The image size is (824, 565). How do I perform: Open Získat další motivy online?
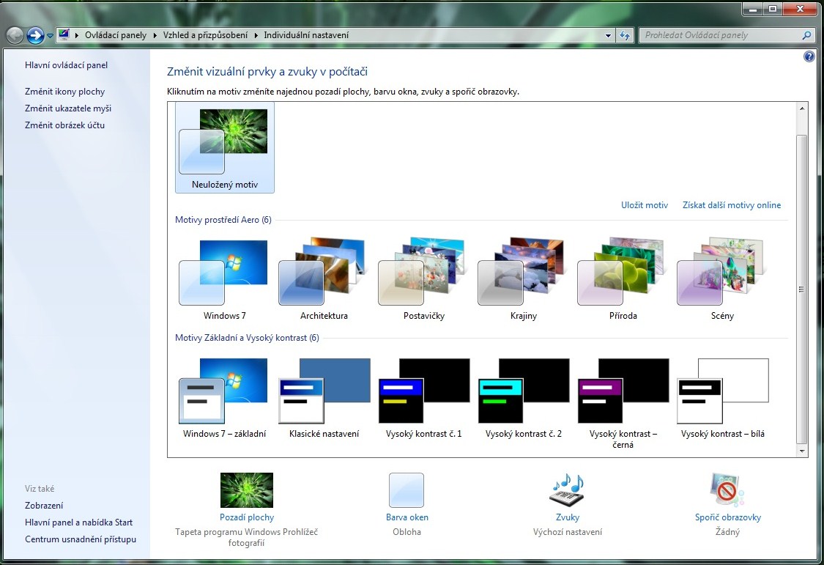[732, 205]
